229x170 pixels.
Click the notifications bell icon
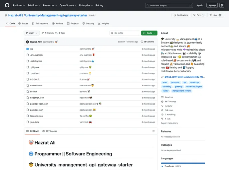175,15
